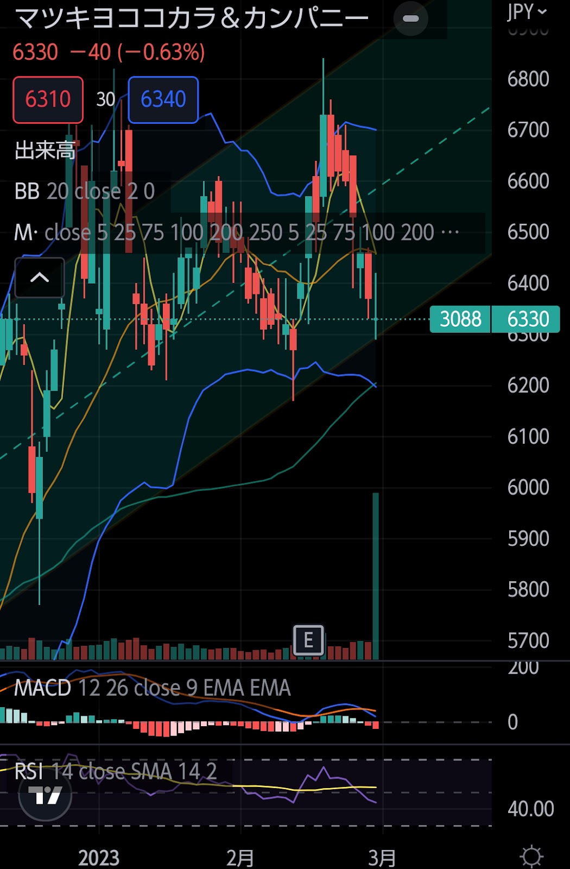This screenshot has height=869, width=570.
Task: Tap the red 6310 sell price button
Action: (x=48, y=99)
